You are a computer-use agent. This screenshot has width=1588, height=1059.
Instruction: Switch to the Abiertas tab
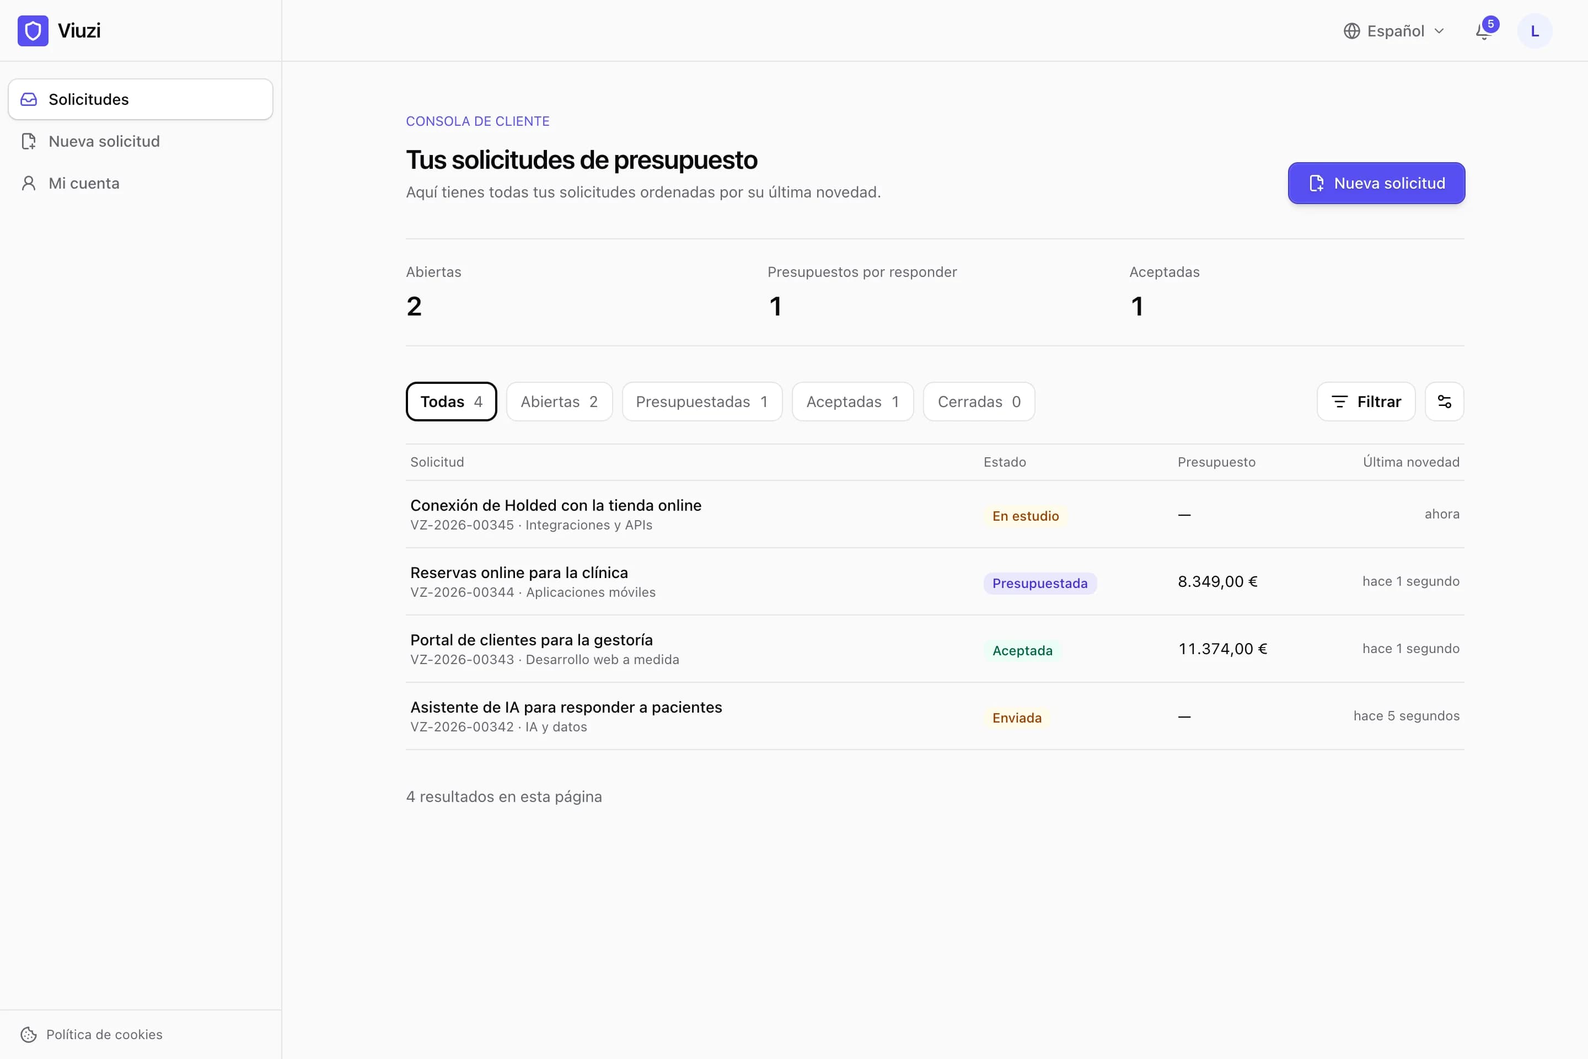[559, 402]
